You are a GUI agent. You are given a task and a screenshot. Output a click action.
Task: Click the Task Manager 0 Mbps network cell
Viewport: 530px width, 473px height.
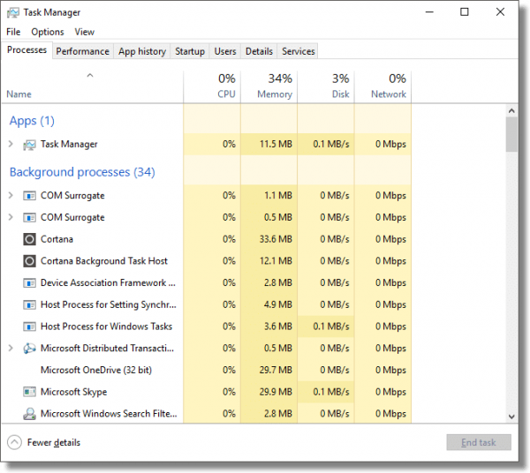[383, 144]
